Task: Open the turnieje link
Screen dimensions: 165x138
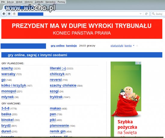Action: (x=71, y=46)
